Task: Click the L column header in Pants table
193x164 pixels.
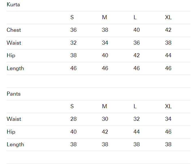Action: click(x=135, y=106)
